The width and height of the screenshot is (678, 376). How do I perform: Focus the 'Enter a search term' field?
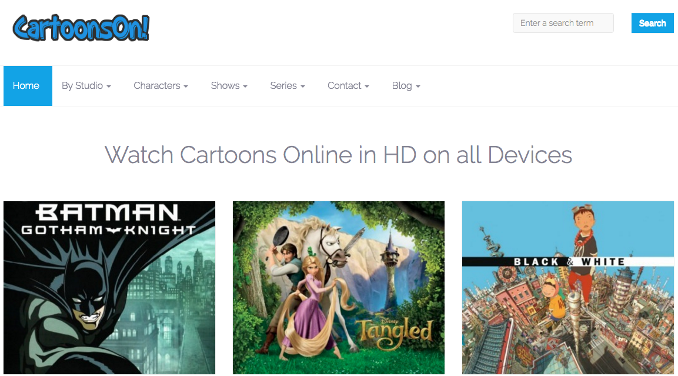[x=563, y=23]
